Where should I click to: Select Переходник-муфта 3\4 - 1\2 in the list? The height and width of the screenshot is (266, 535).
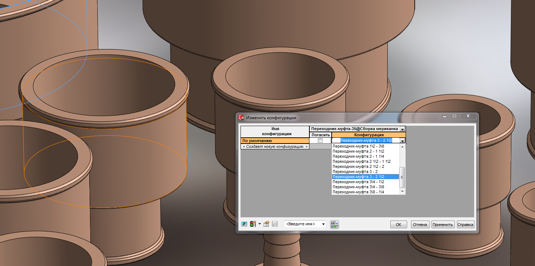pos(366,182)
